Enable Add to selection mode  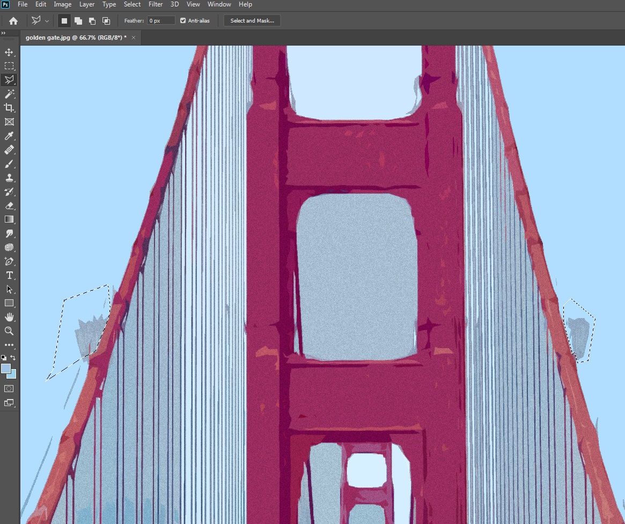[x=78, y=21]
